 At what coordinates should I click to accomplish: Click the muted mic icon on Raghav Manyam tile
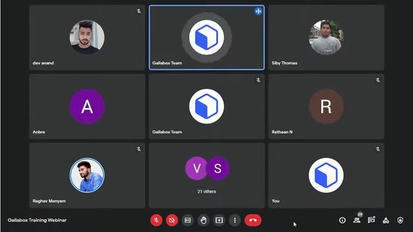point(139,149)
